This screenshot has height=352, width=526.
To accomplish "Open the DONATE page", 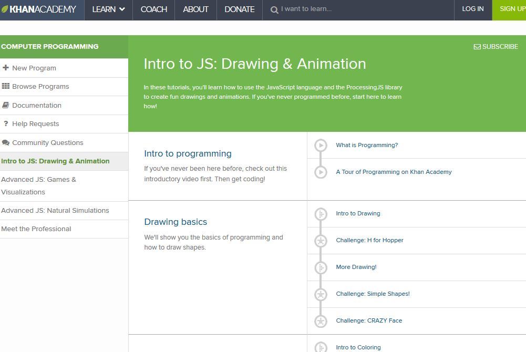I will click(x=240, y=9).
